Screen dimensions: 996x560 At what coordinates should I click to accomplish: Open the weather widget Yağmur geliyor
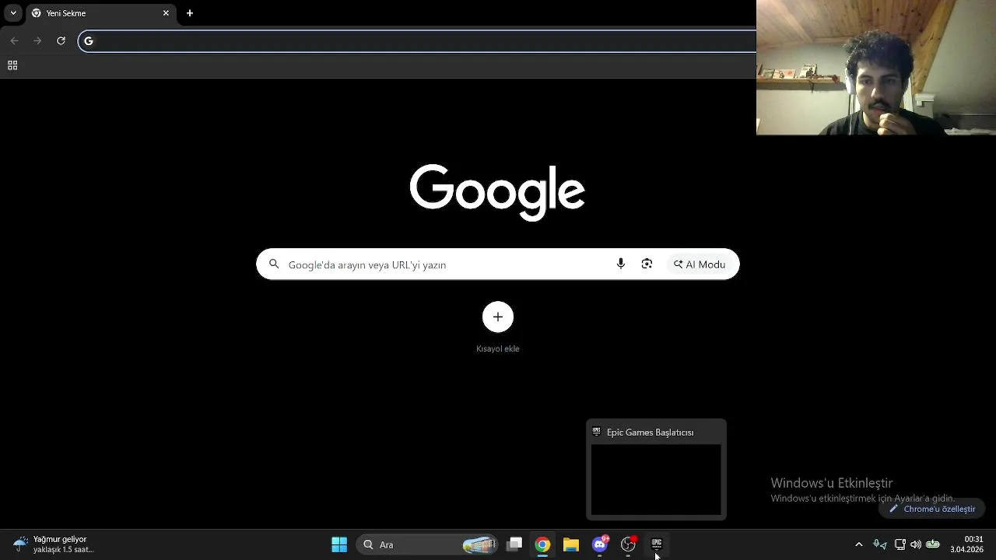click(x=53, y=544)
